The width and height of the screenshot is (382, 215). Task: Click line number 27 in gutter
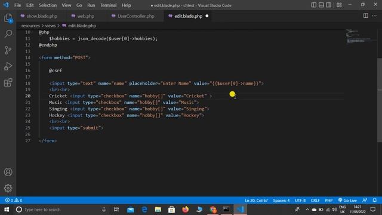28,141
